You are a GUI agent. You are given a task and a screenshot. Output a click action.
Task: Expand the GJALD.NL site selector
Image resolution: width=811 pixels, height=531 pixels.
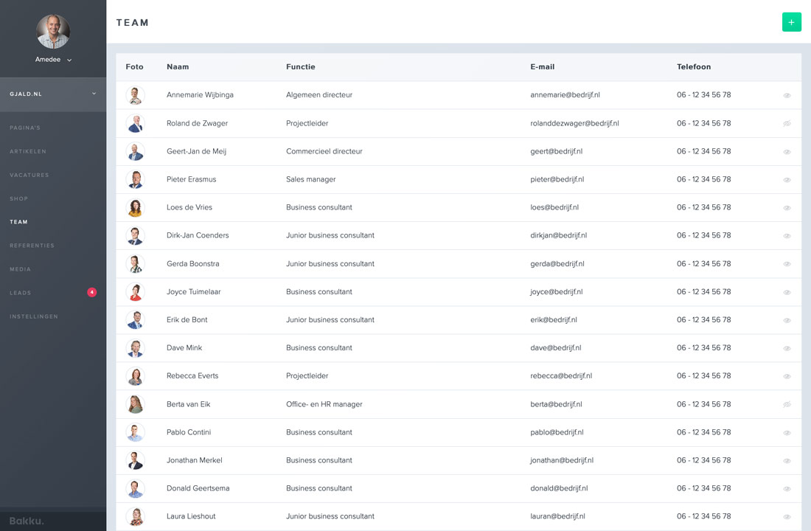click(x=94, y=94)
